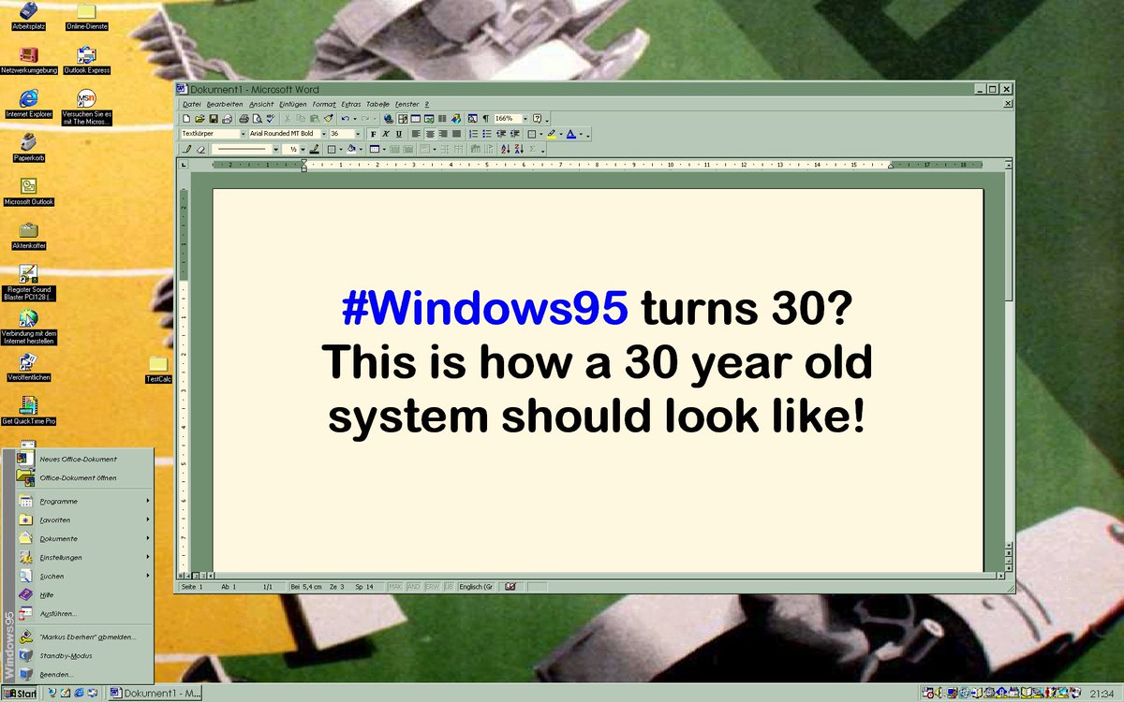Open the line weight ½ dropdown

coord(303,149)
